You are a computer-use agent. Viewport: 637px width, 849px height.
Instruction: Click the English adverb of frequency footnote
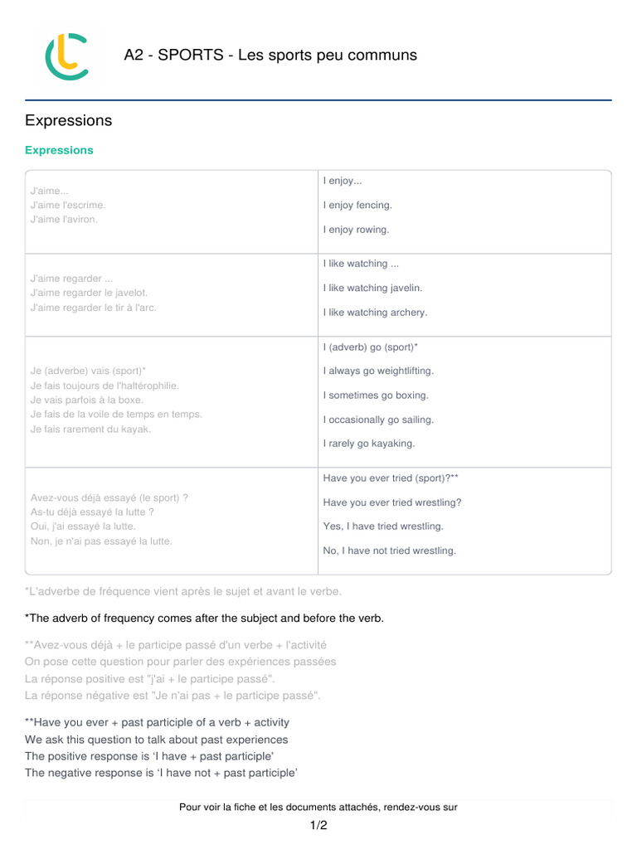tap(204, 619)
